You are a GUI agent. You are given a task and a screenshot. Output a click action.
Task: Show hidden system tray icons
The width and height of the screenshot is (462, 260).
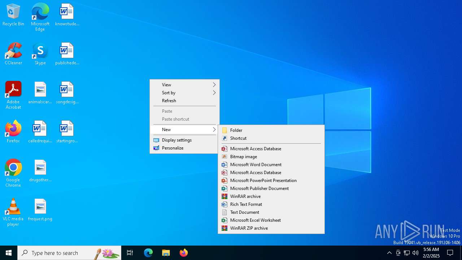pos(389,253)
